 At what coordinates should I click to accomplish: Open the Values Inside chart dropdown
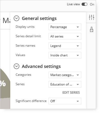(65, 55)
